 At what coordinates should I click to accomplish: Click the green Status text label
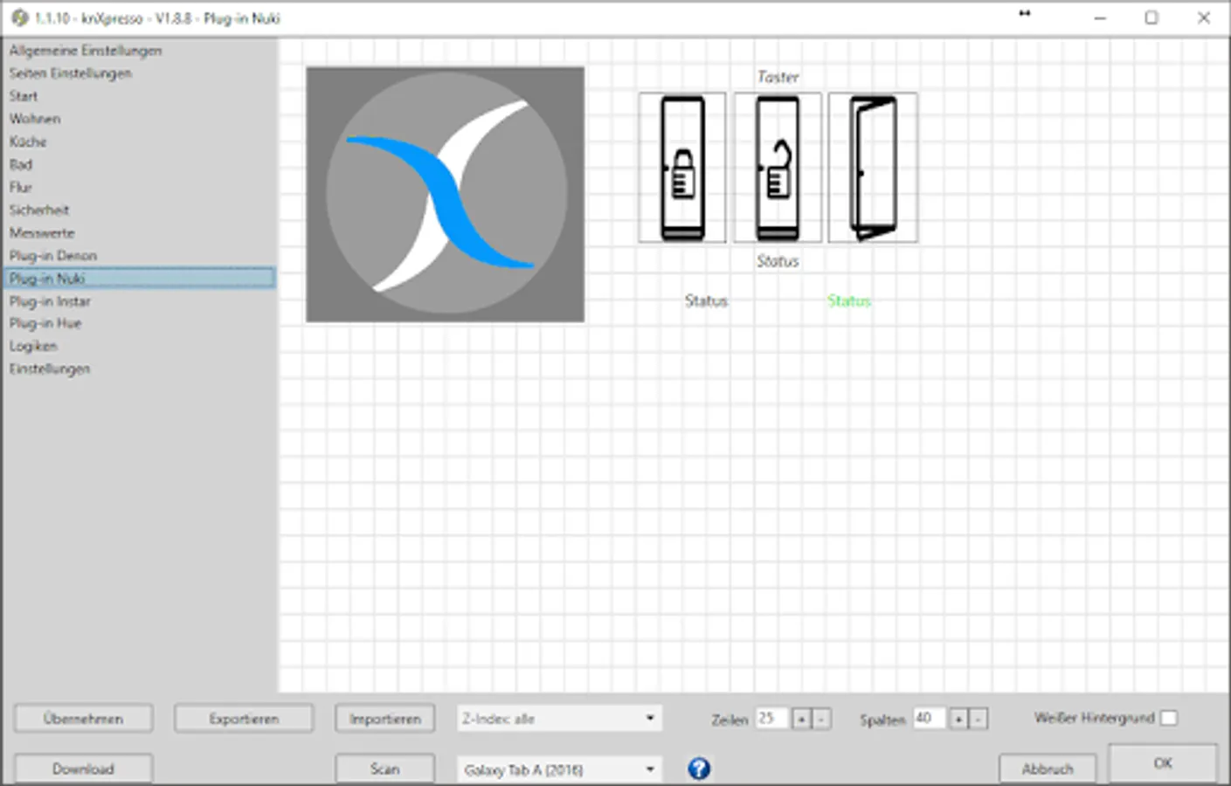(848, 301)
